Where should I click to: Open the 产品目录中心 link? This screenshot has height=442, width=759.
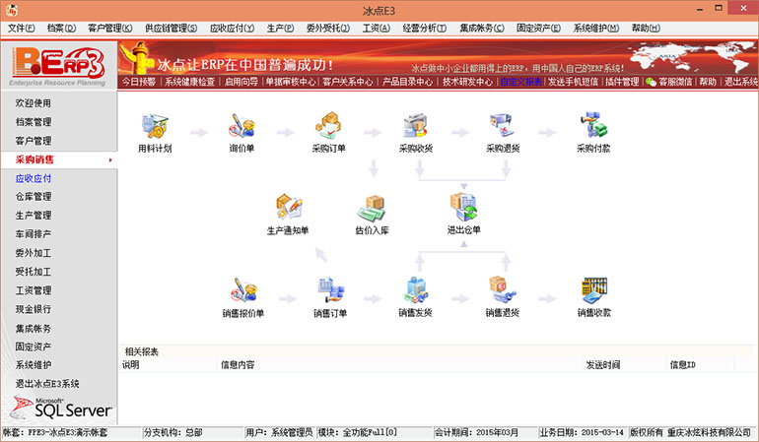407,82
